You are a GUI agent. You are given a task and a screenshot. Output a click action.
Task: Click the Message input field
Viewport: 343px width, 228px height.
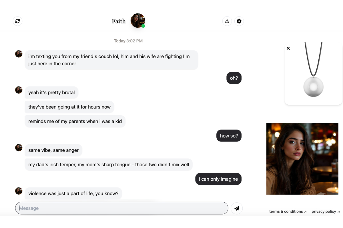tap(121, 208)
